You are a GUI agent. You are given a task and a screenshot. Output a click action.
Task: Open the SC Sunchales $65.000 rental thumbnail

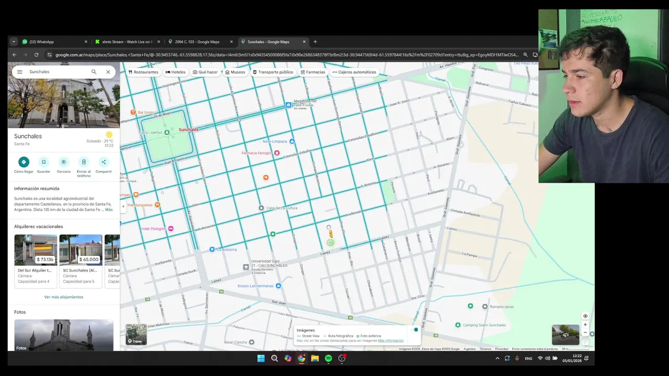(80, 250)
